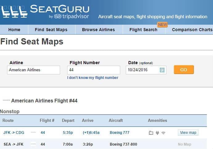Click the power outlet amenity icon
Image resolution: width=213 pixels, height=149 pixels.
coord(157,133)
